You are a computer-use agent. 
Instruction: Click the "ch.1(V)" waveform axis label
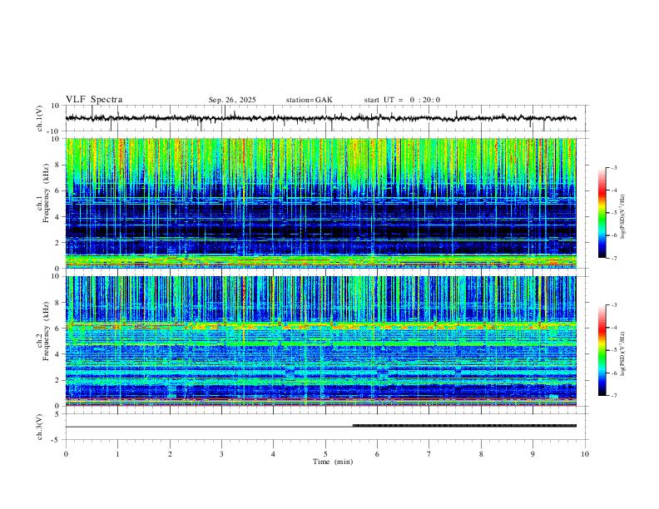40,118
